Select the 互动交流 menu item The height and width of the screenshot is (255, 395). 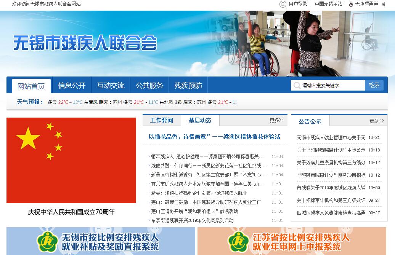click(111, 86)
